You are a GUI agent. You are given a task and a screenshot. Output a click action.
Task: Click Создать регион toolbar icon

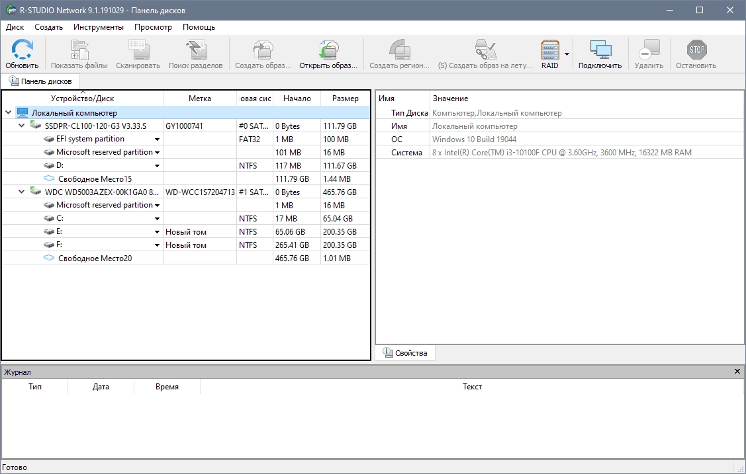(400, 50)
